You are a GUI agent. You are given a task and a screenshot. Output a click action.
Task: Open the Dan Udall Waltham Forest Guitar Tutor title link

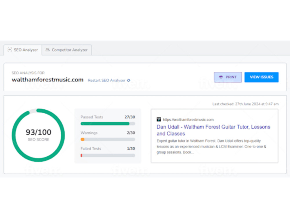213,130
